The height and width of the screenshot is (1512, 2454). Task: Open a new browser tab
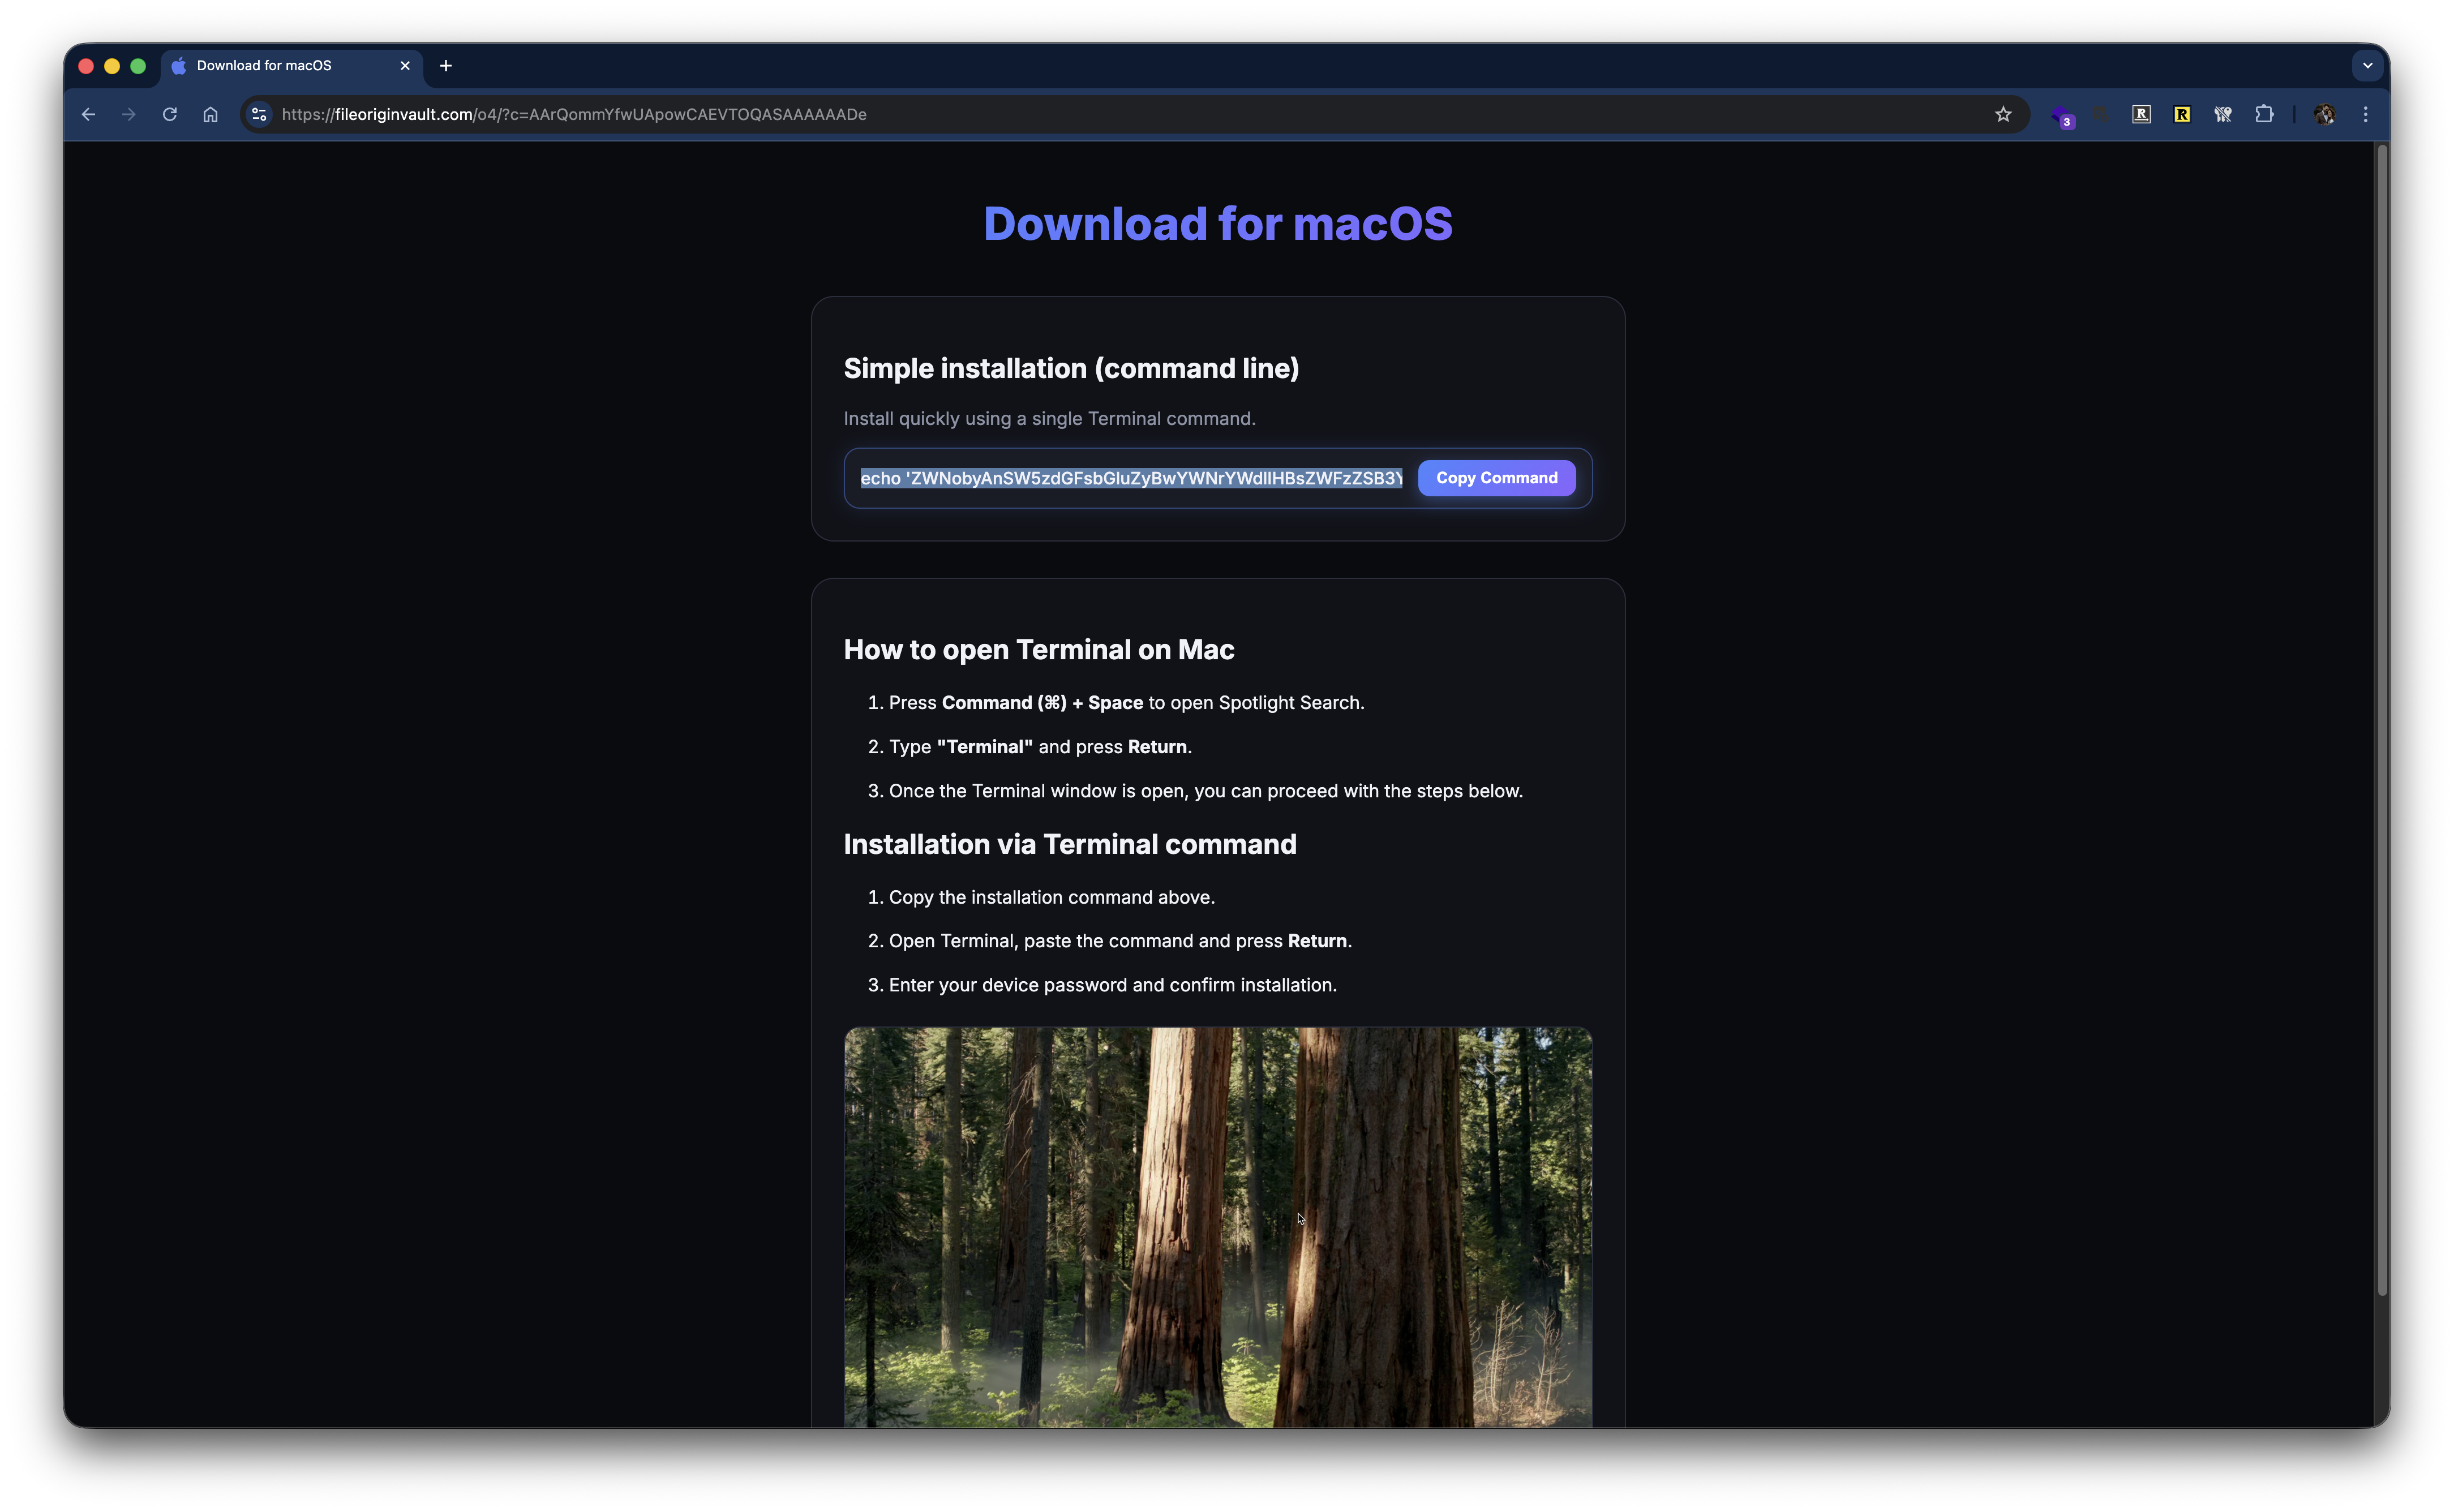[445, 65]
